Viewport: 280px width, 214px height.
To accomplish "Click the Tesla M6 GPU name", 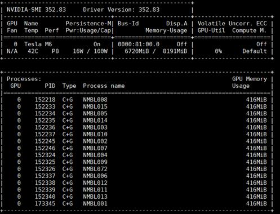I will [38, 44].
